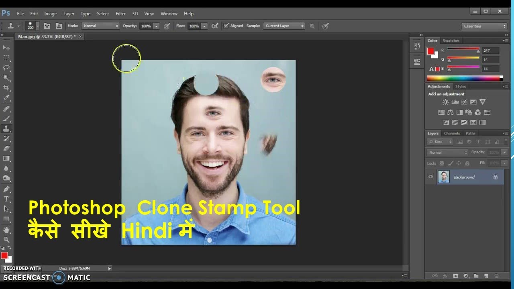Viewport: 514px width, 289px height.
Task: Open the Opacity dropdown arrow in options bar
Action: 156,26
